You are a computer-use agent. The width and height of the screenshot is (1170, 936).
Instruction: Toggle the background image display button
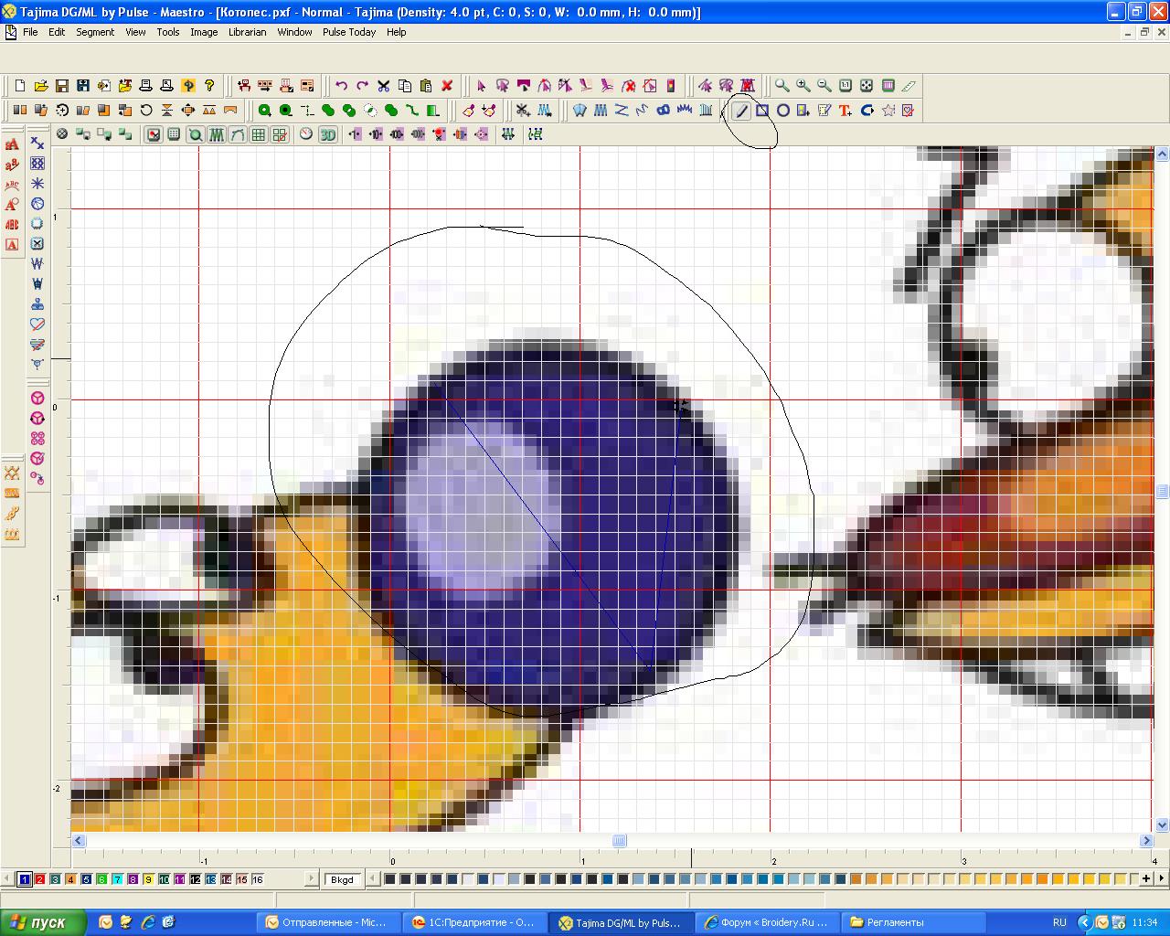click(154, 134)
